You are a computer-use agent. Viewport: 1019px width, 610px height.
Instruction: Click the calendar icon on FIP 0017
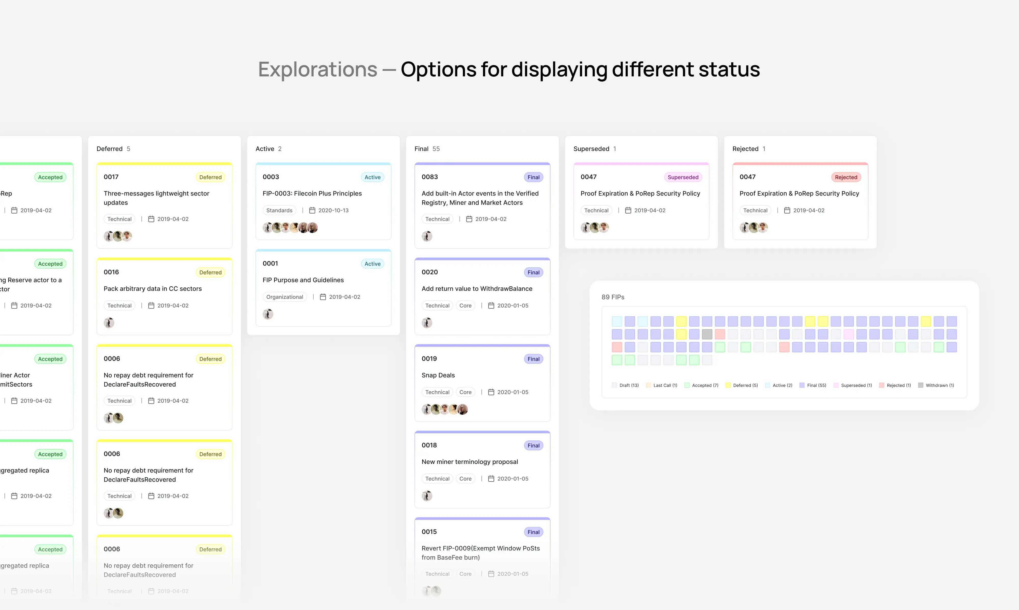point(151,219)
